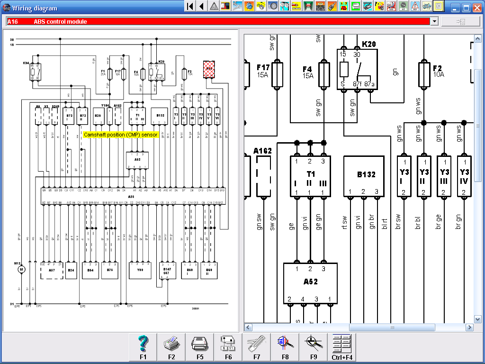
Task: Open help with the F1 question mark
Action: [143, 347]
